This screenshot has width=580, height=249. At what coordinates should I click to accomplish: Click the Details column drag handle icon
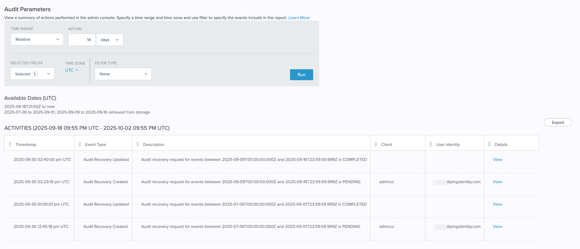[x=489, y=144]
